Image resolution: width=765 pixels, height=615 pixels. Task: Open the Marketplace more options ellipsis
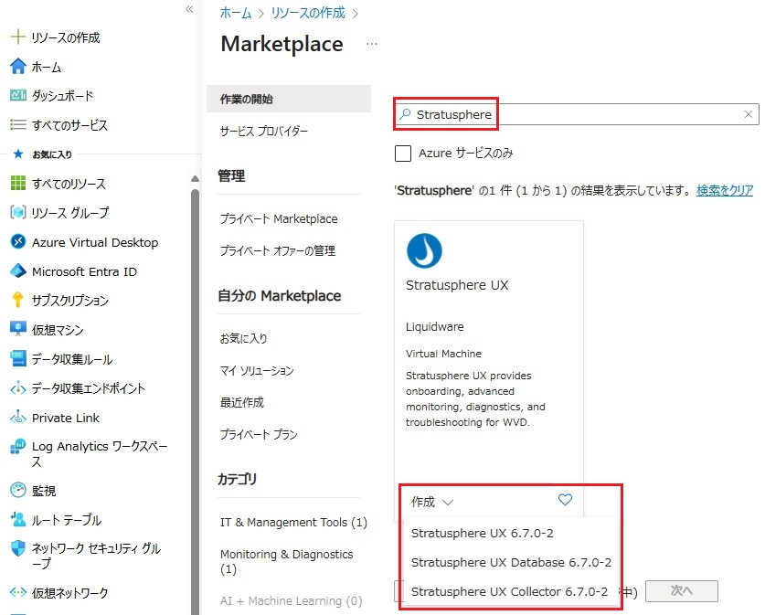coord(372,44)
